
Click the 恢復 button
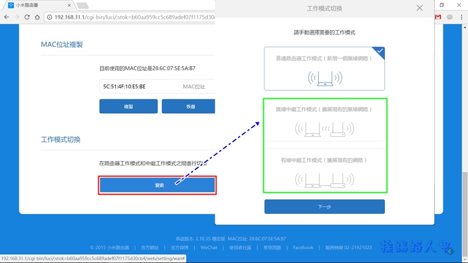click(188, 106)
